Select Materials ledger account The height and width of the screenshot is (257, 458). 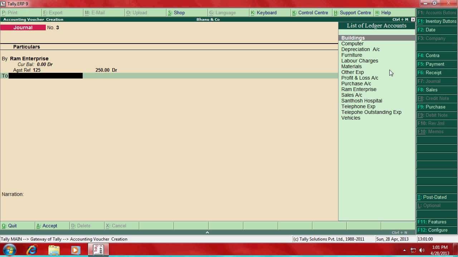click(351, 66)
